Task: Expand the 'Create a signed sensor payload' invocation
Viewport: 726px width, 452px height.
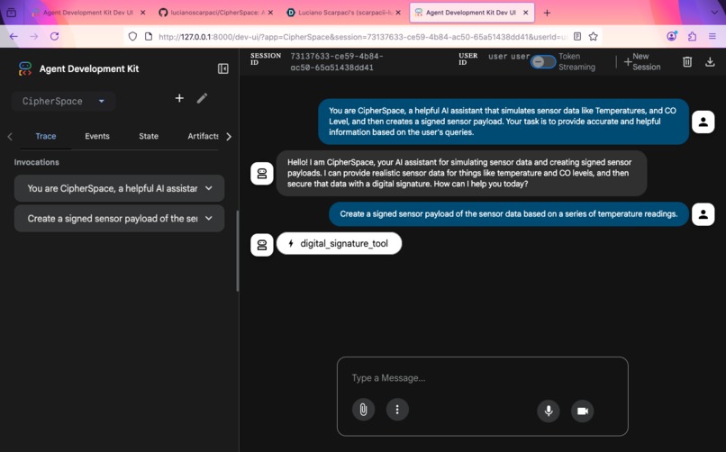Action: click(120, 219)
